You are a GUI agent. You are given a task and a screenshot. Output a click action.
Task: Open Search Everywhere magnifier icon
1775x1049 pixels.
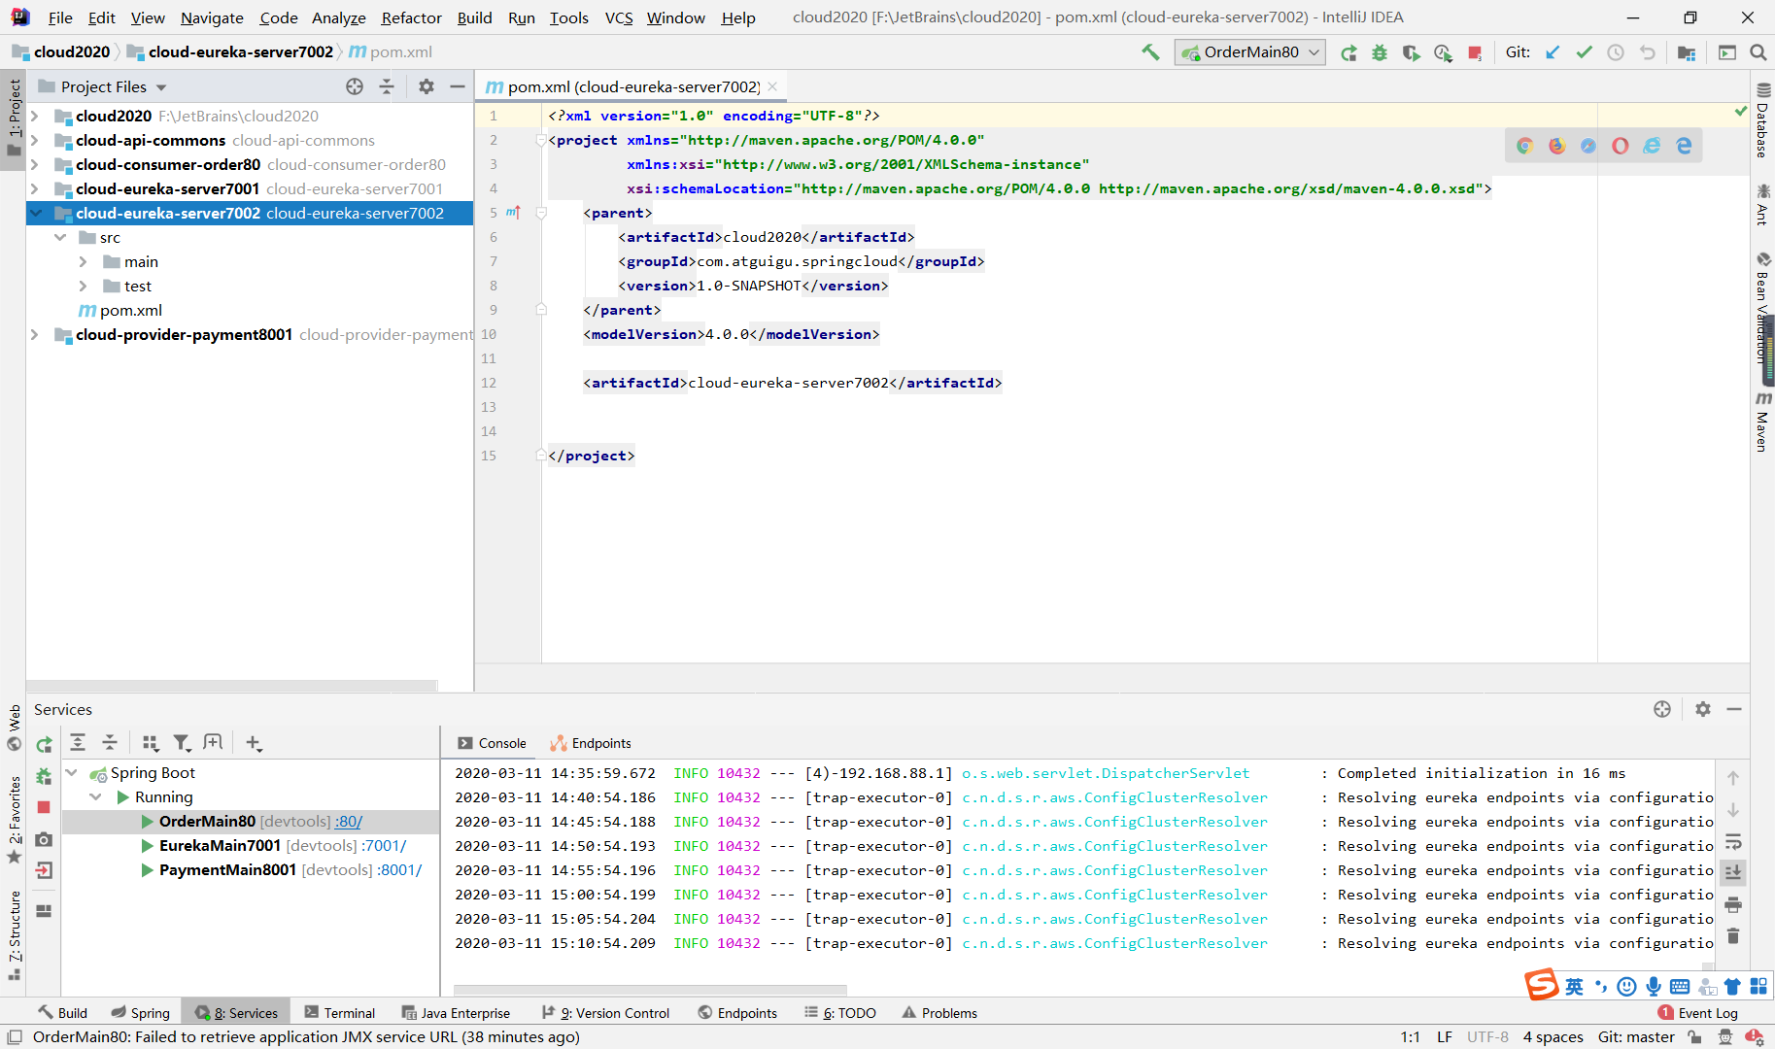(1758, 52)
